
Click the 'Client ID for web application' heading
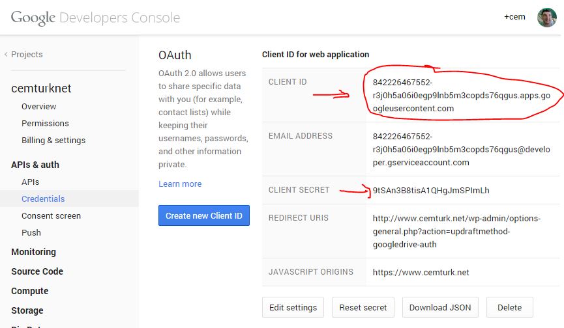click(316, 54)
